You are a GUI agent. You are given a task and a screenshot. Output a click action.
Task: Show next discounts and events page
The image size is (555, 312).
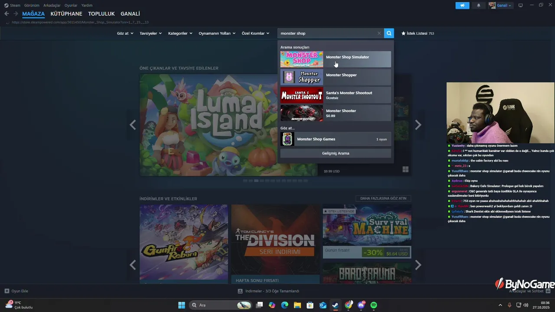(418, 265)
